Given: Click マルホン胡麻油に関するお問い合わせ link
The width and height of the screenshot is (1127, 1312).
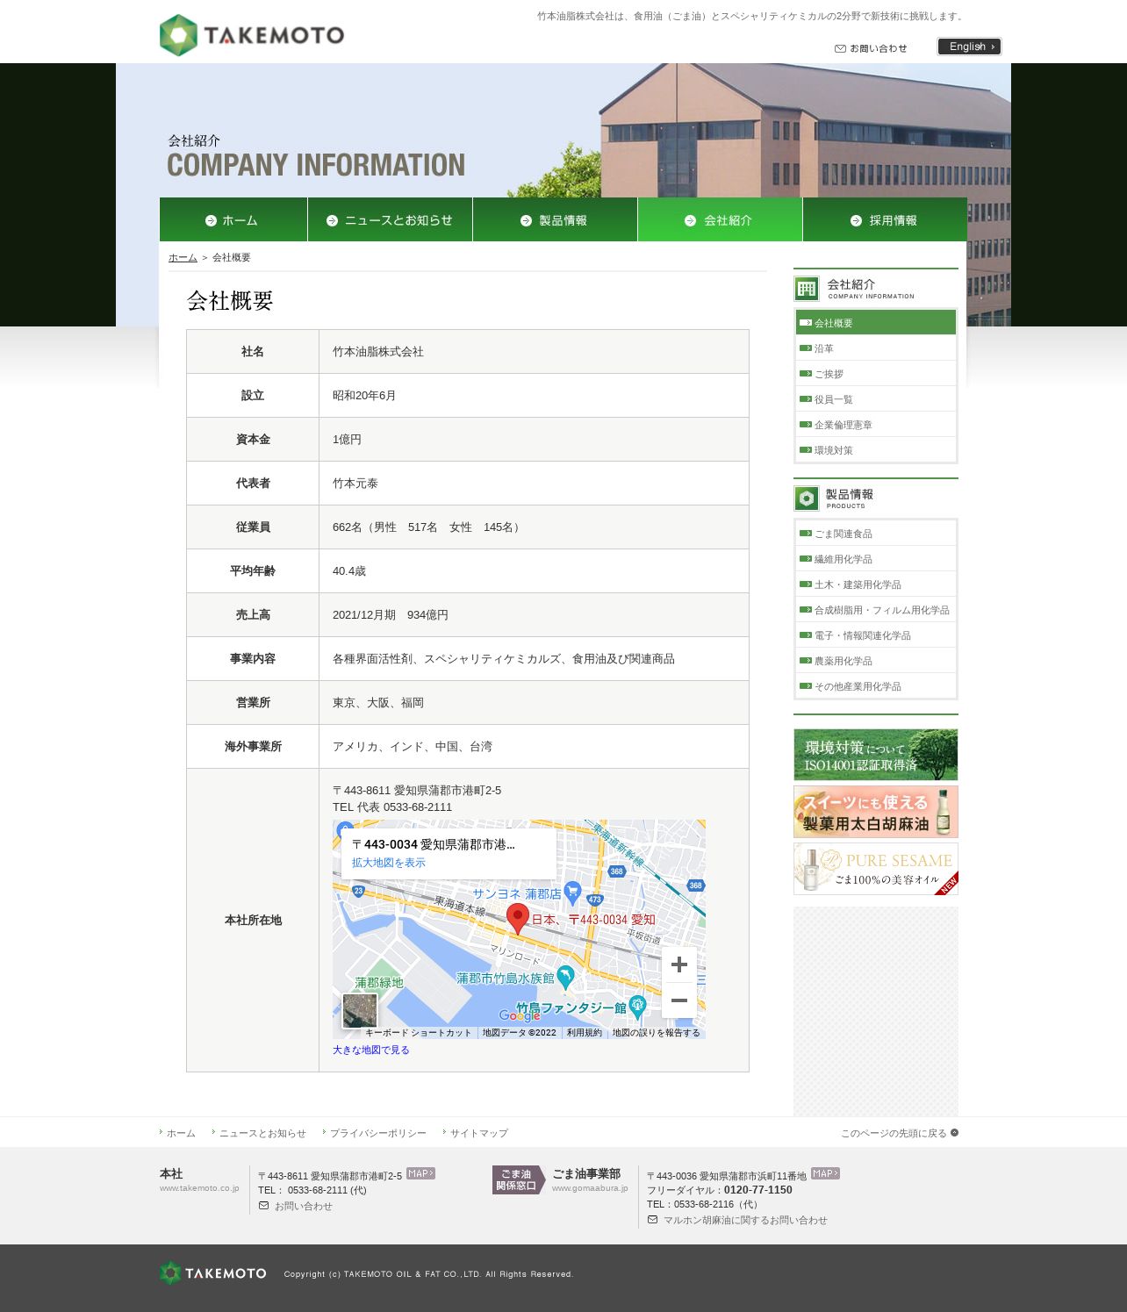Looking at the screenshot, I should pos(745,1220).
